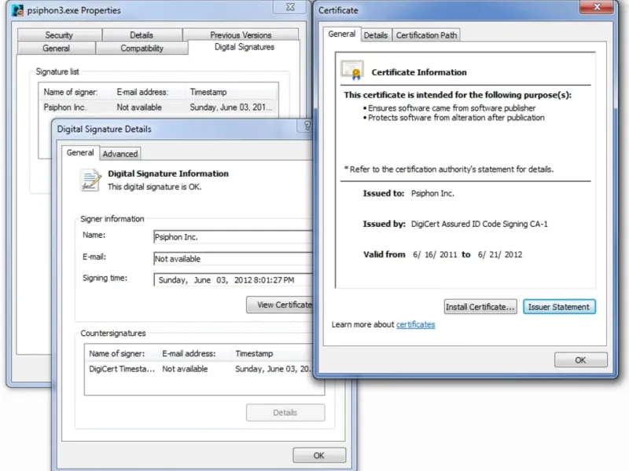
Task: Select Psiphon Inc. row in Signature list
Action: [158, 108]
